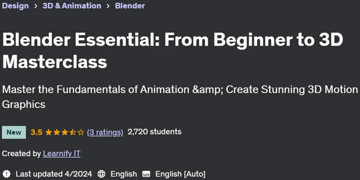Click the closed captions icon
The height and width of the screenshot is (180, 360).
(146, 174)
